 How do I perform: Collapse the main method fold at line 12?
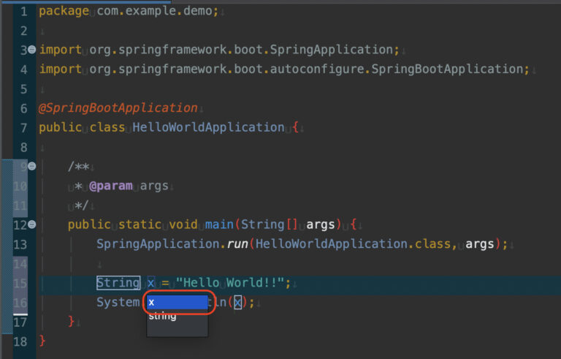31,224
